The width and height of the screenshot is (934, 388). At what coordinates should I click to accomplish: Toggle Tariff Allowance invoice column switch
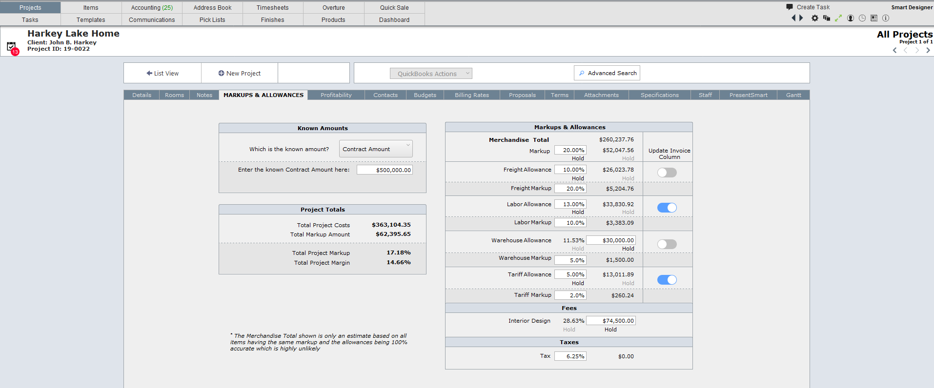pos(667,280)
